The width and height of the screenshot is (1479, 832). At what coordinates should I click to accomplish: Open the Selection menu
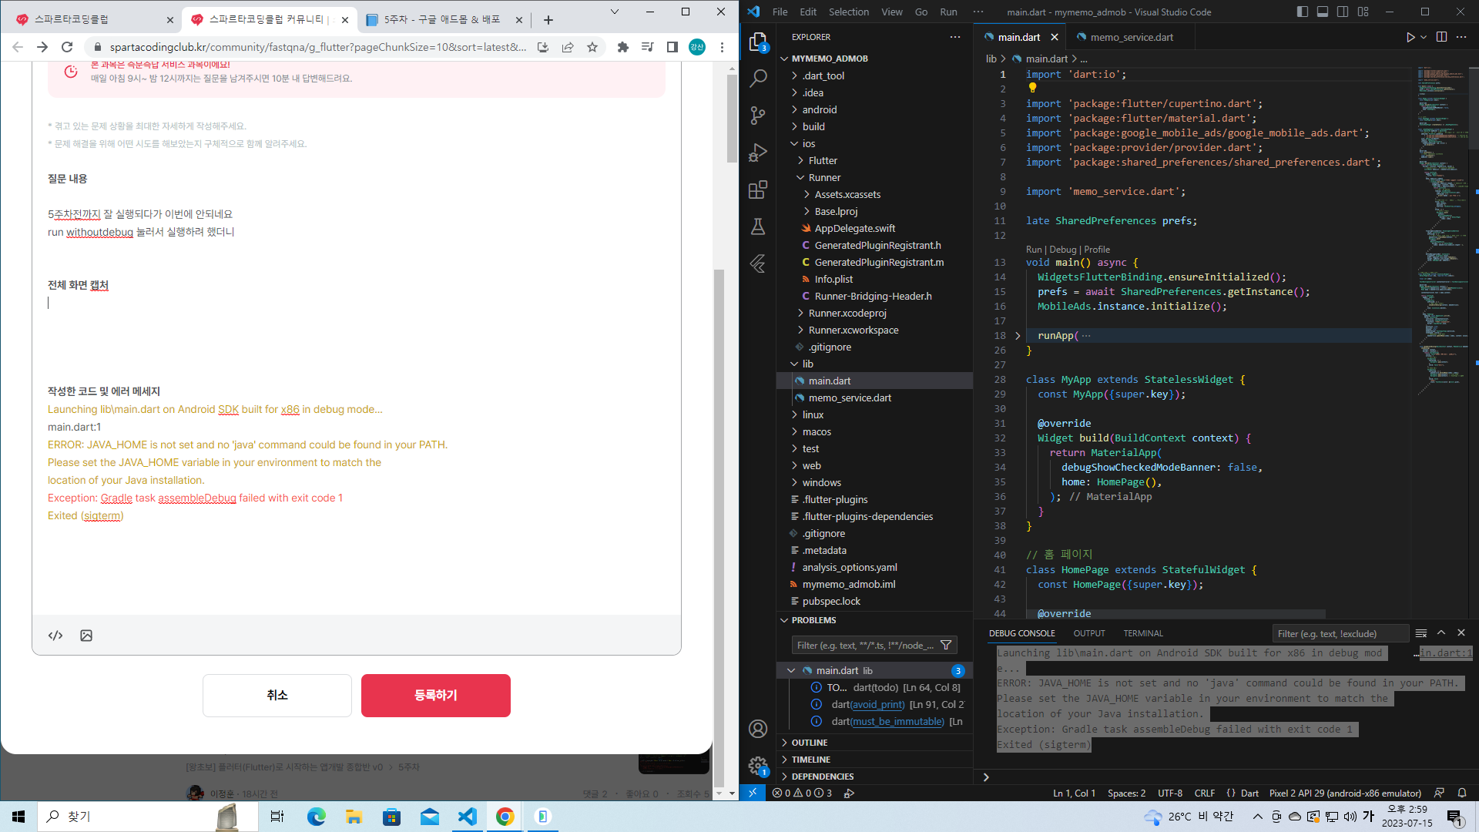point(848,12)
